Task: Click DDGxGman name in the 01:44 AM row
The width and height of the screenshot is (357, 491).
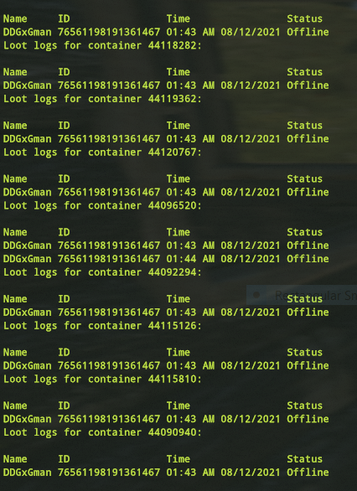Action: coord(28,259)
